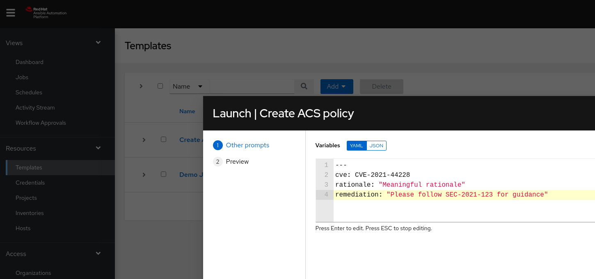The height and width of the screenshot is (279, 595).
Task: Switch variables editor to JSON
Action: pyautogui.click(x=376, y=146)
